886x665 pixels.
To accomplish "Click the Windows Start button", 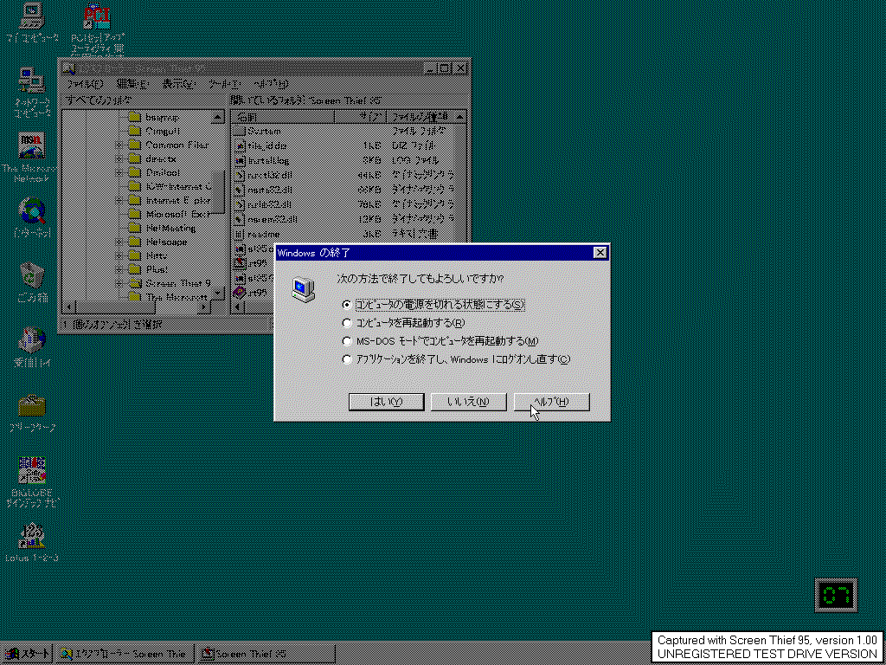I will tap(27, 655).
